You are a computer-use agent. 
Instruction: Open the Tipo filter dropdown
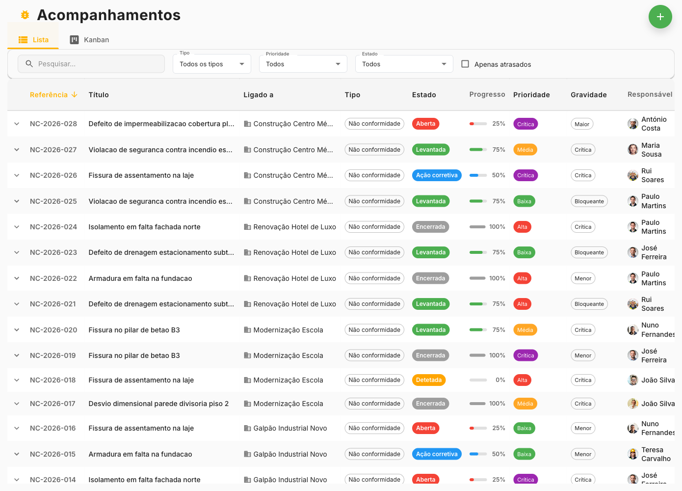(x=211, y=63)
